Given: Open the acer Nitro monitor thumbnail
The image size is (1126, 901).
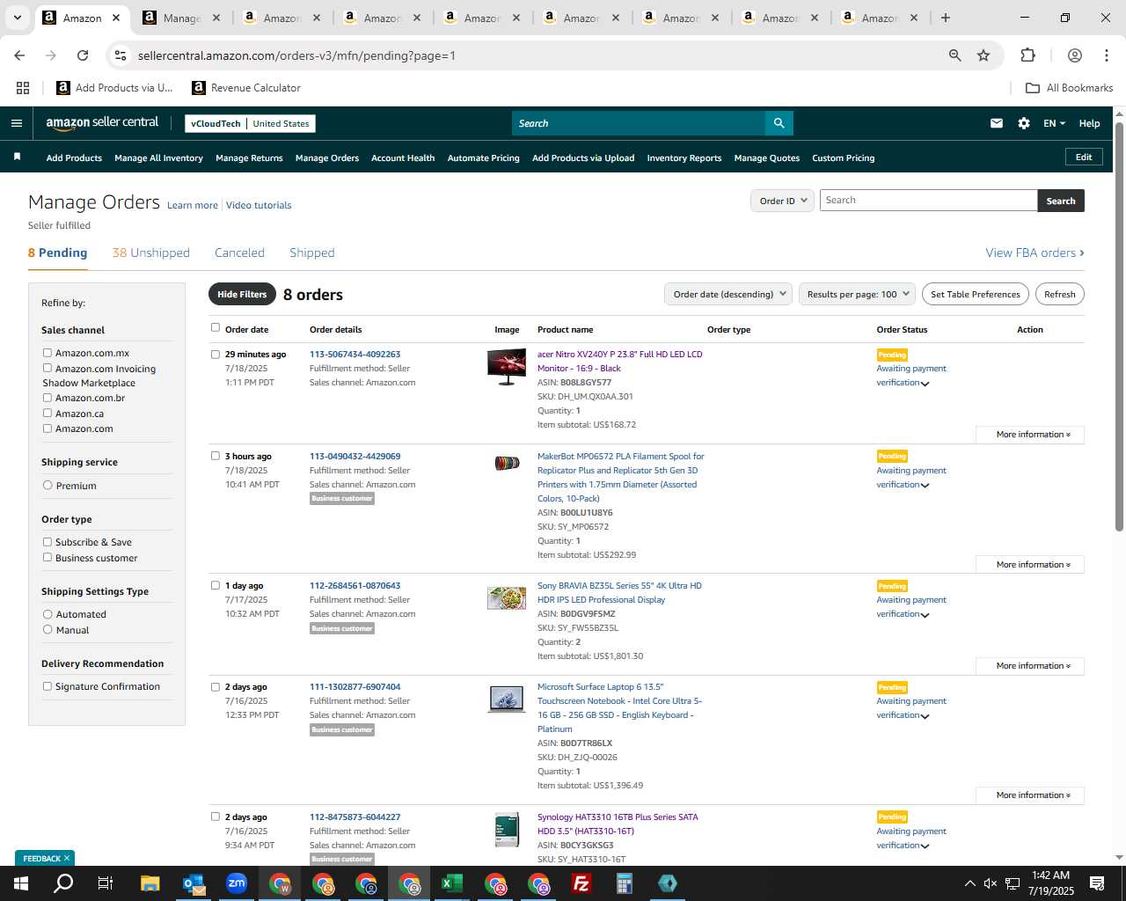Looking at the screenshot, I should click(507, 365).
